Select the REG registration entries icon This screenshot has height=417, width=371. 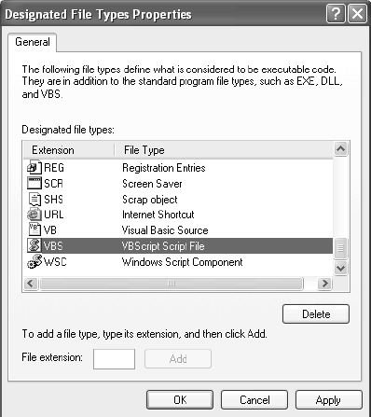[x=34, y=168]
